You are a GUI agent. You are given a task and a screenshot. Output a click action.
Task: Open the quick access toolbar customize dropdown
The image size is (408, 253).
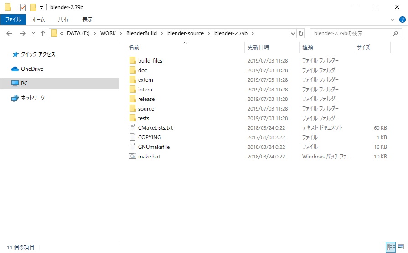point(41,8)
